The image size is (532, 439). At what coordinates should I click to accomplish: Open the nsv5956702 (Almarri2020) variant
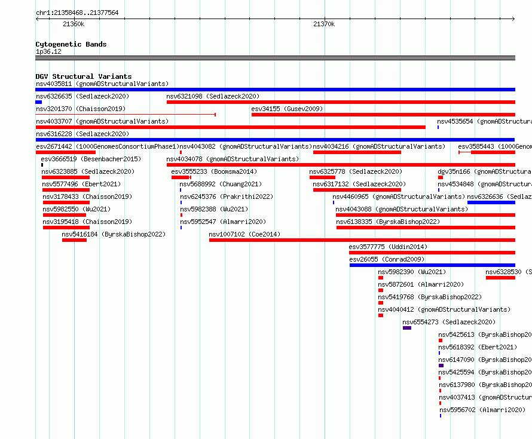tap(482, 410)
